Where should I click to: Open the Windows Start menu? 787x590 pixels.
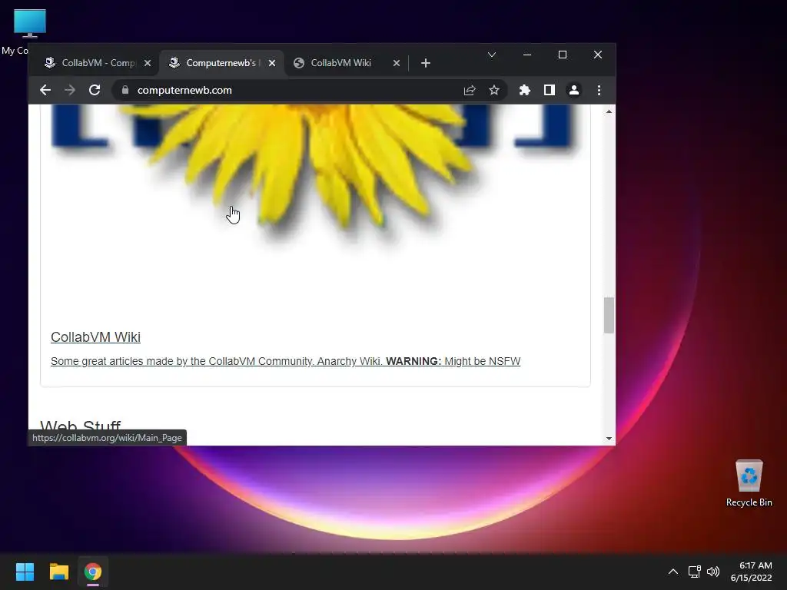click(25, 572)
